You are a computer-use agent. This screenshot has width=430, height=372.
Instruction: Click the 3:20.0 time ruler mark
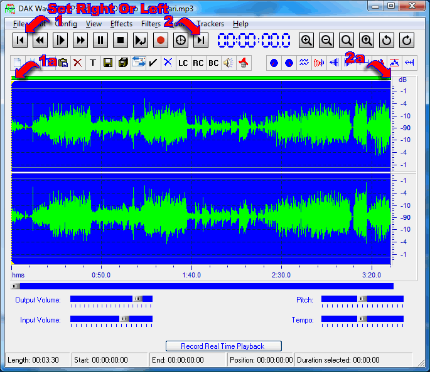[372, 275]
